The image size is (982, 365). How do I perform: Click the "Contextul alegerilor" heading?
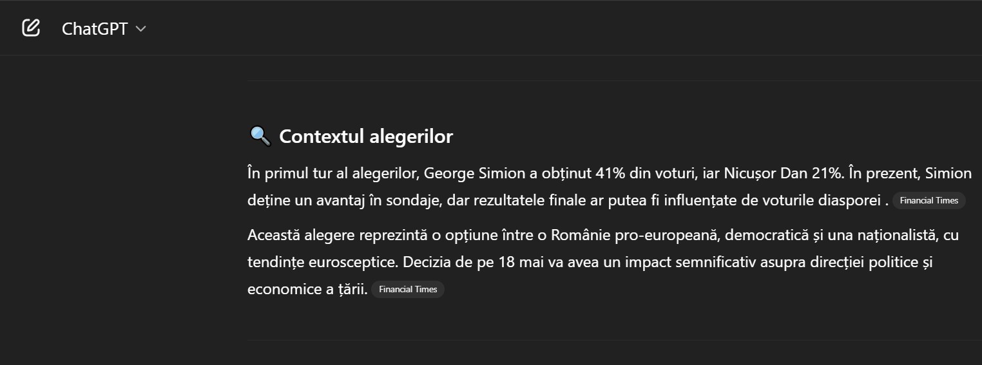click(365, 136)
